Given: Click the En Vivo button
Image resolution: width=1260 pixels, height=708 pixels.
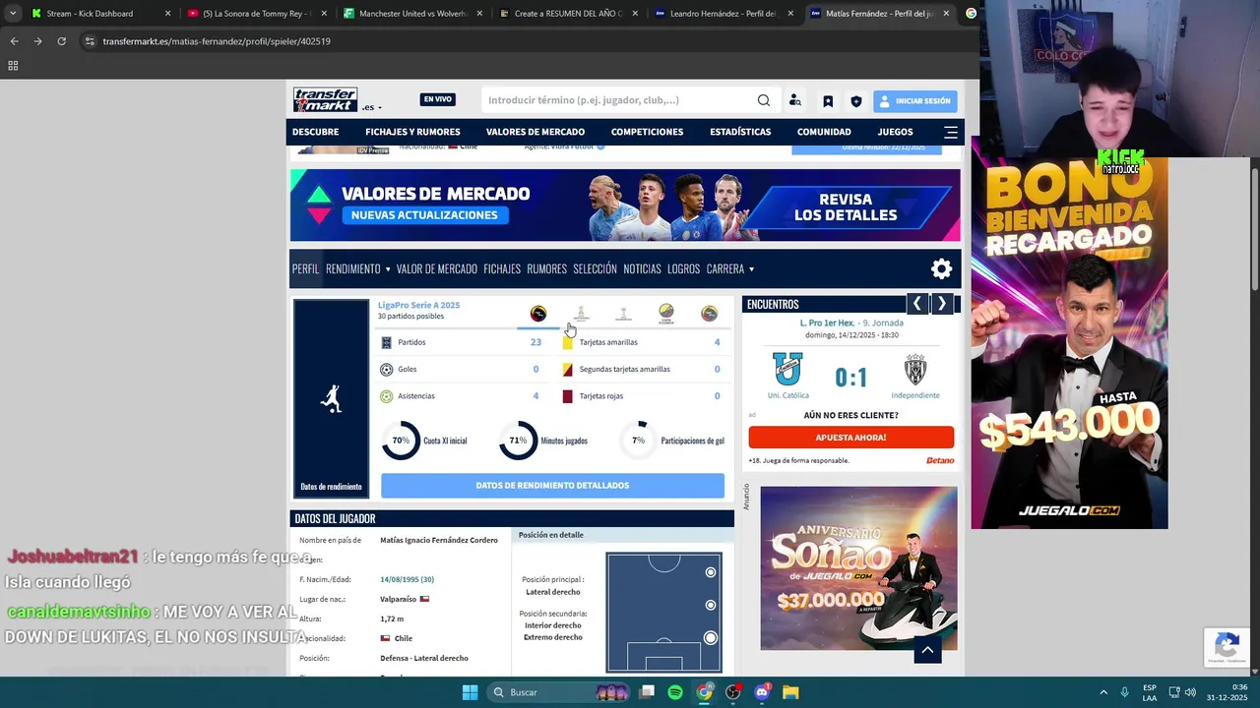Looking at the screenshot, I should coord(437,99).
